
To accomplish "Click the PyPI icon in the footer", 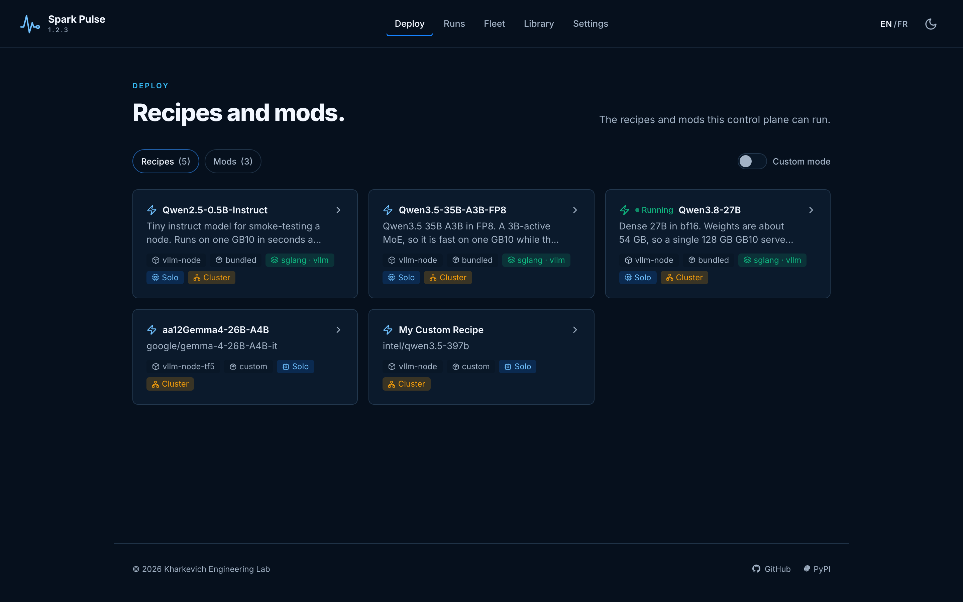I will (x=807, y=569).
